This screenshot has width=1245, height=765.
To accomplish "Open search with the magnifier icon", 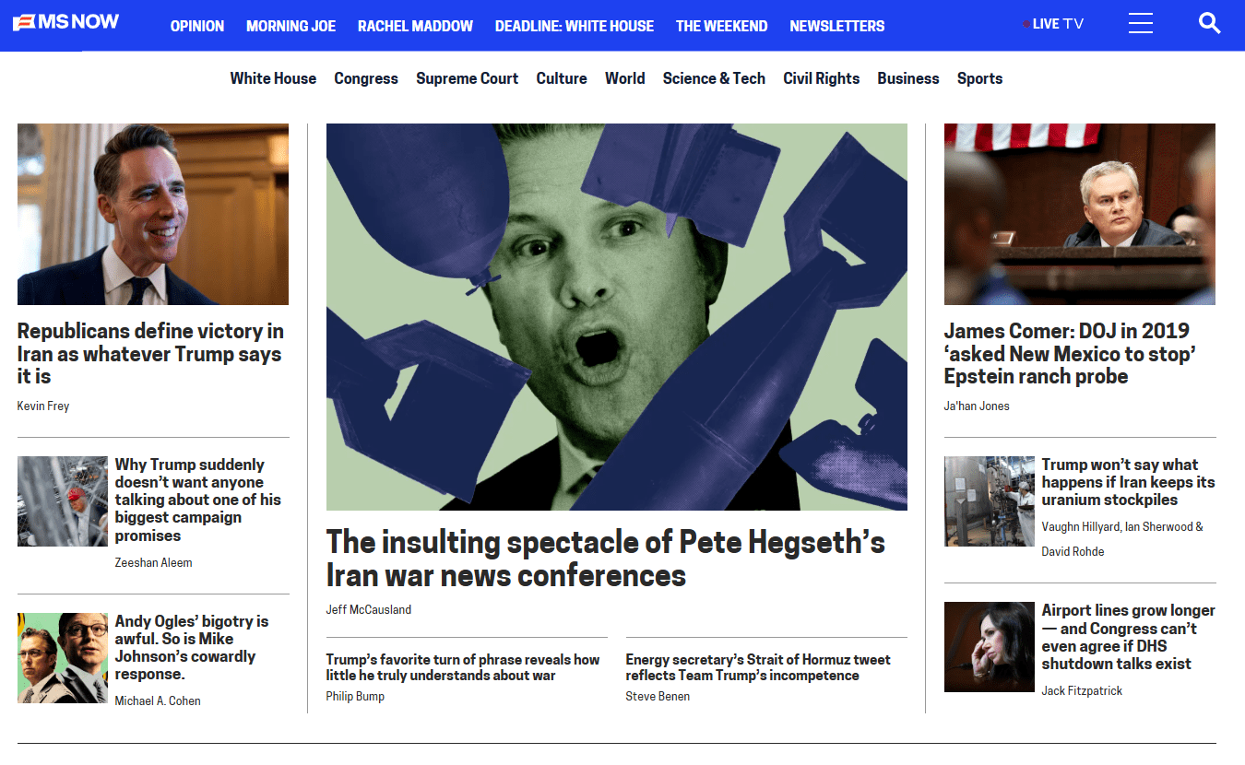I will coord(1209,23).
